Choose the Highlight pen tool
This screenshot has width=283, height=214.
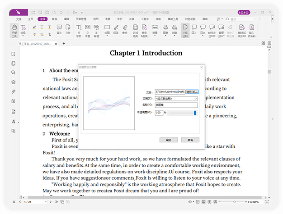(x=34, y=27)
